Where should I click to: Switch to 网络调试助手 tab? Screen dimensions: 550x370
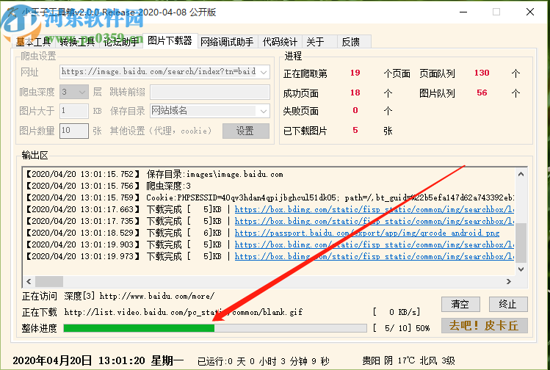(228, 42)
